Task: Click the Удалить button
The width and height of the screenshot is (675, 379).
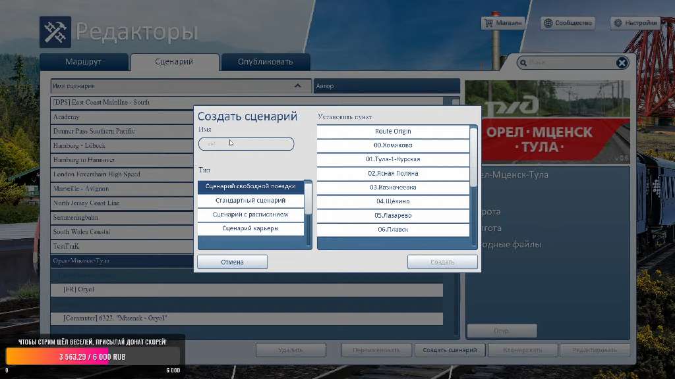Action: 291,350
